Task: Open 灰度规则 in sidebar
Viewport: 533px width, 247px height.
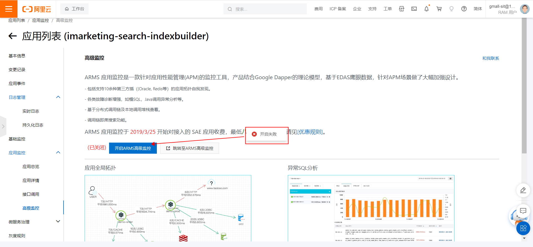Action: pos(17,236)
